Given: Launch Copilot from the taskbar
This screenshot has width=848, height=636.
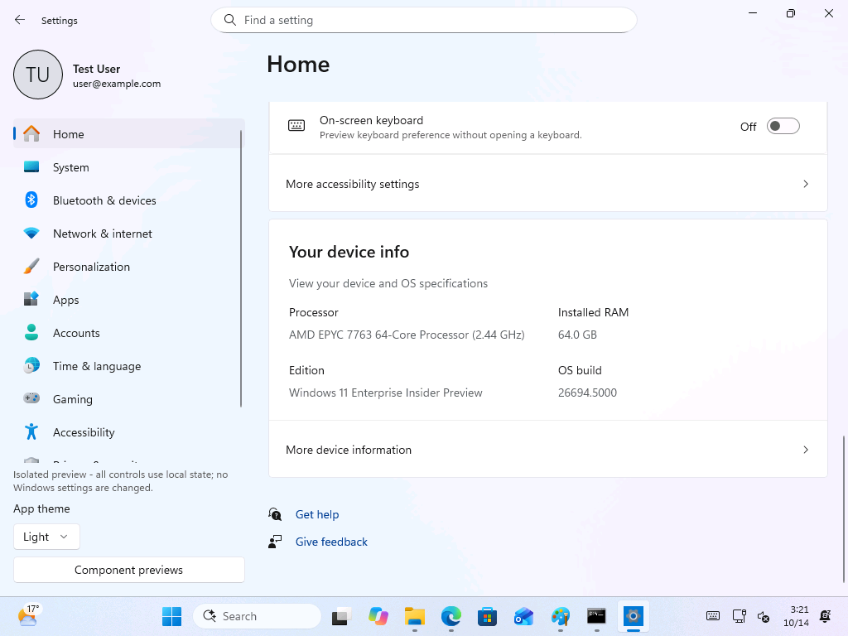Looking at the screenshot, I should (x=378, y=616).
